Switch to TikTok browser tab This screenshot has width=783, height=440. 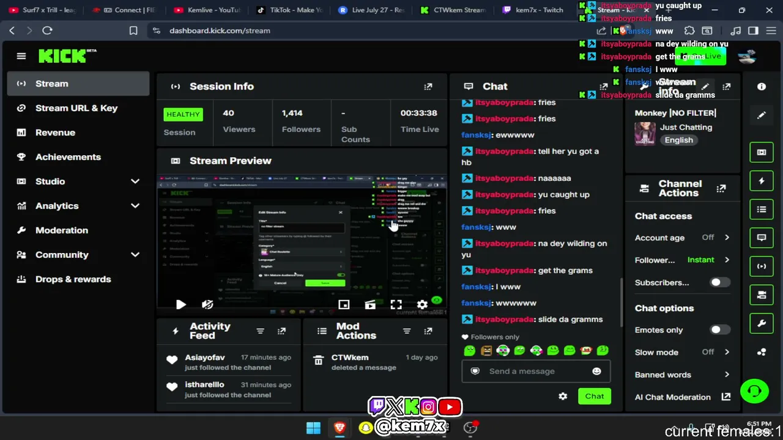point(290,10)
